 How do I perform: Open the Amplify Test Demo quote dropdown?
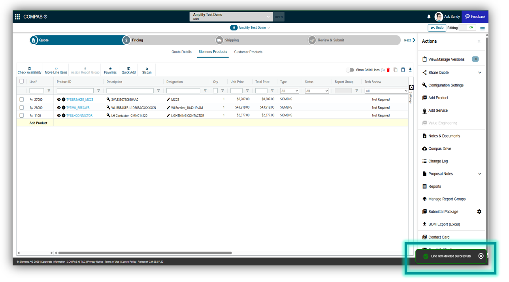pyautogui.click(x=231, y=17)
